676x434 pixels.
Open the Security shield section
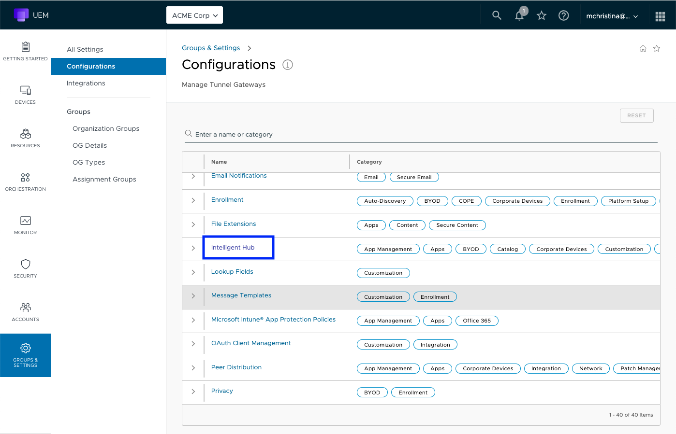pos(25,269)
